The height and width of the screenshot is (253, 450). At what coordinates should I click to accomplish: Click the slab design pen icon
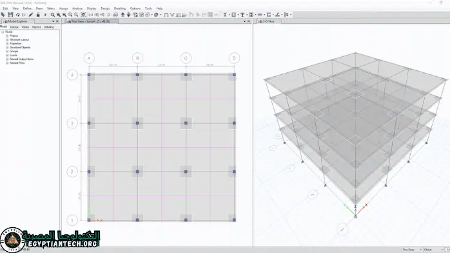[x=277, y=15]
